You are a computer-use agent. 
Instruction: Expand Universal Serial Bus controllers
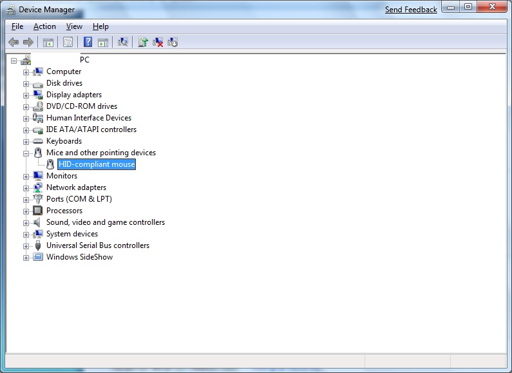26,245
